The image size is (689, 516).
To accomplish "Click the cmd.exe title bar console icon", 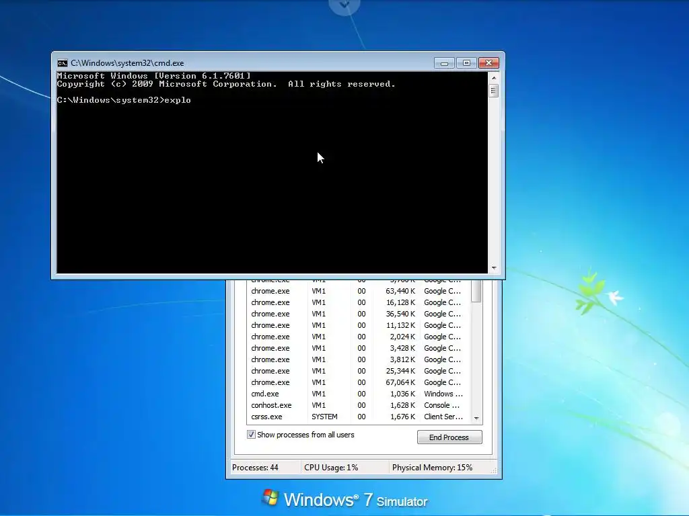I will 63,63.
